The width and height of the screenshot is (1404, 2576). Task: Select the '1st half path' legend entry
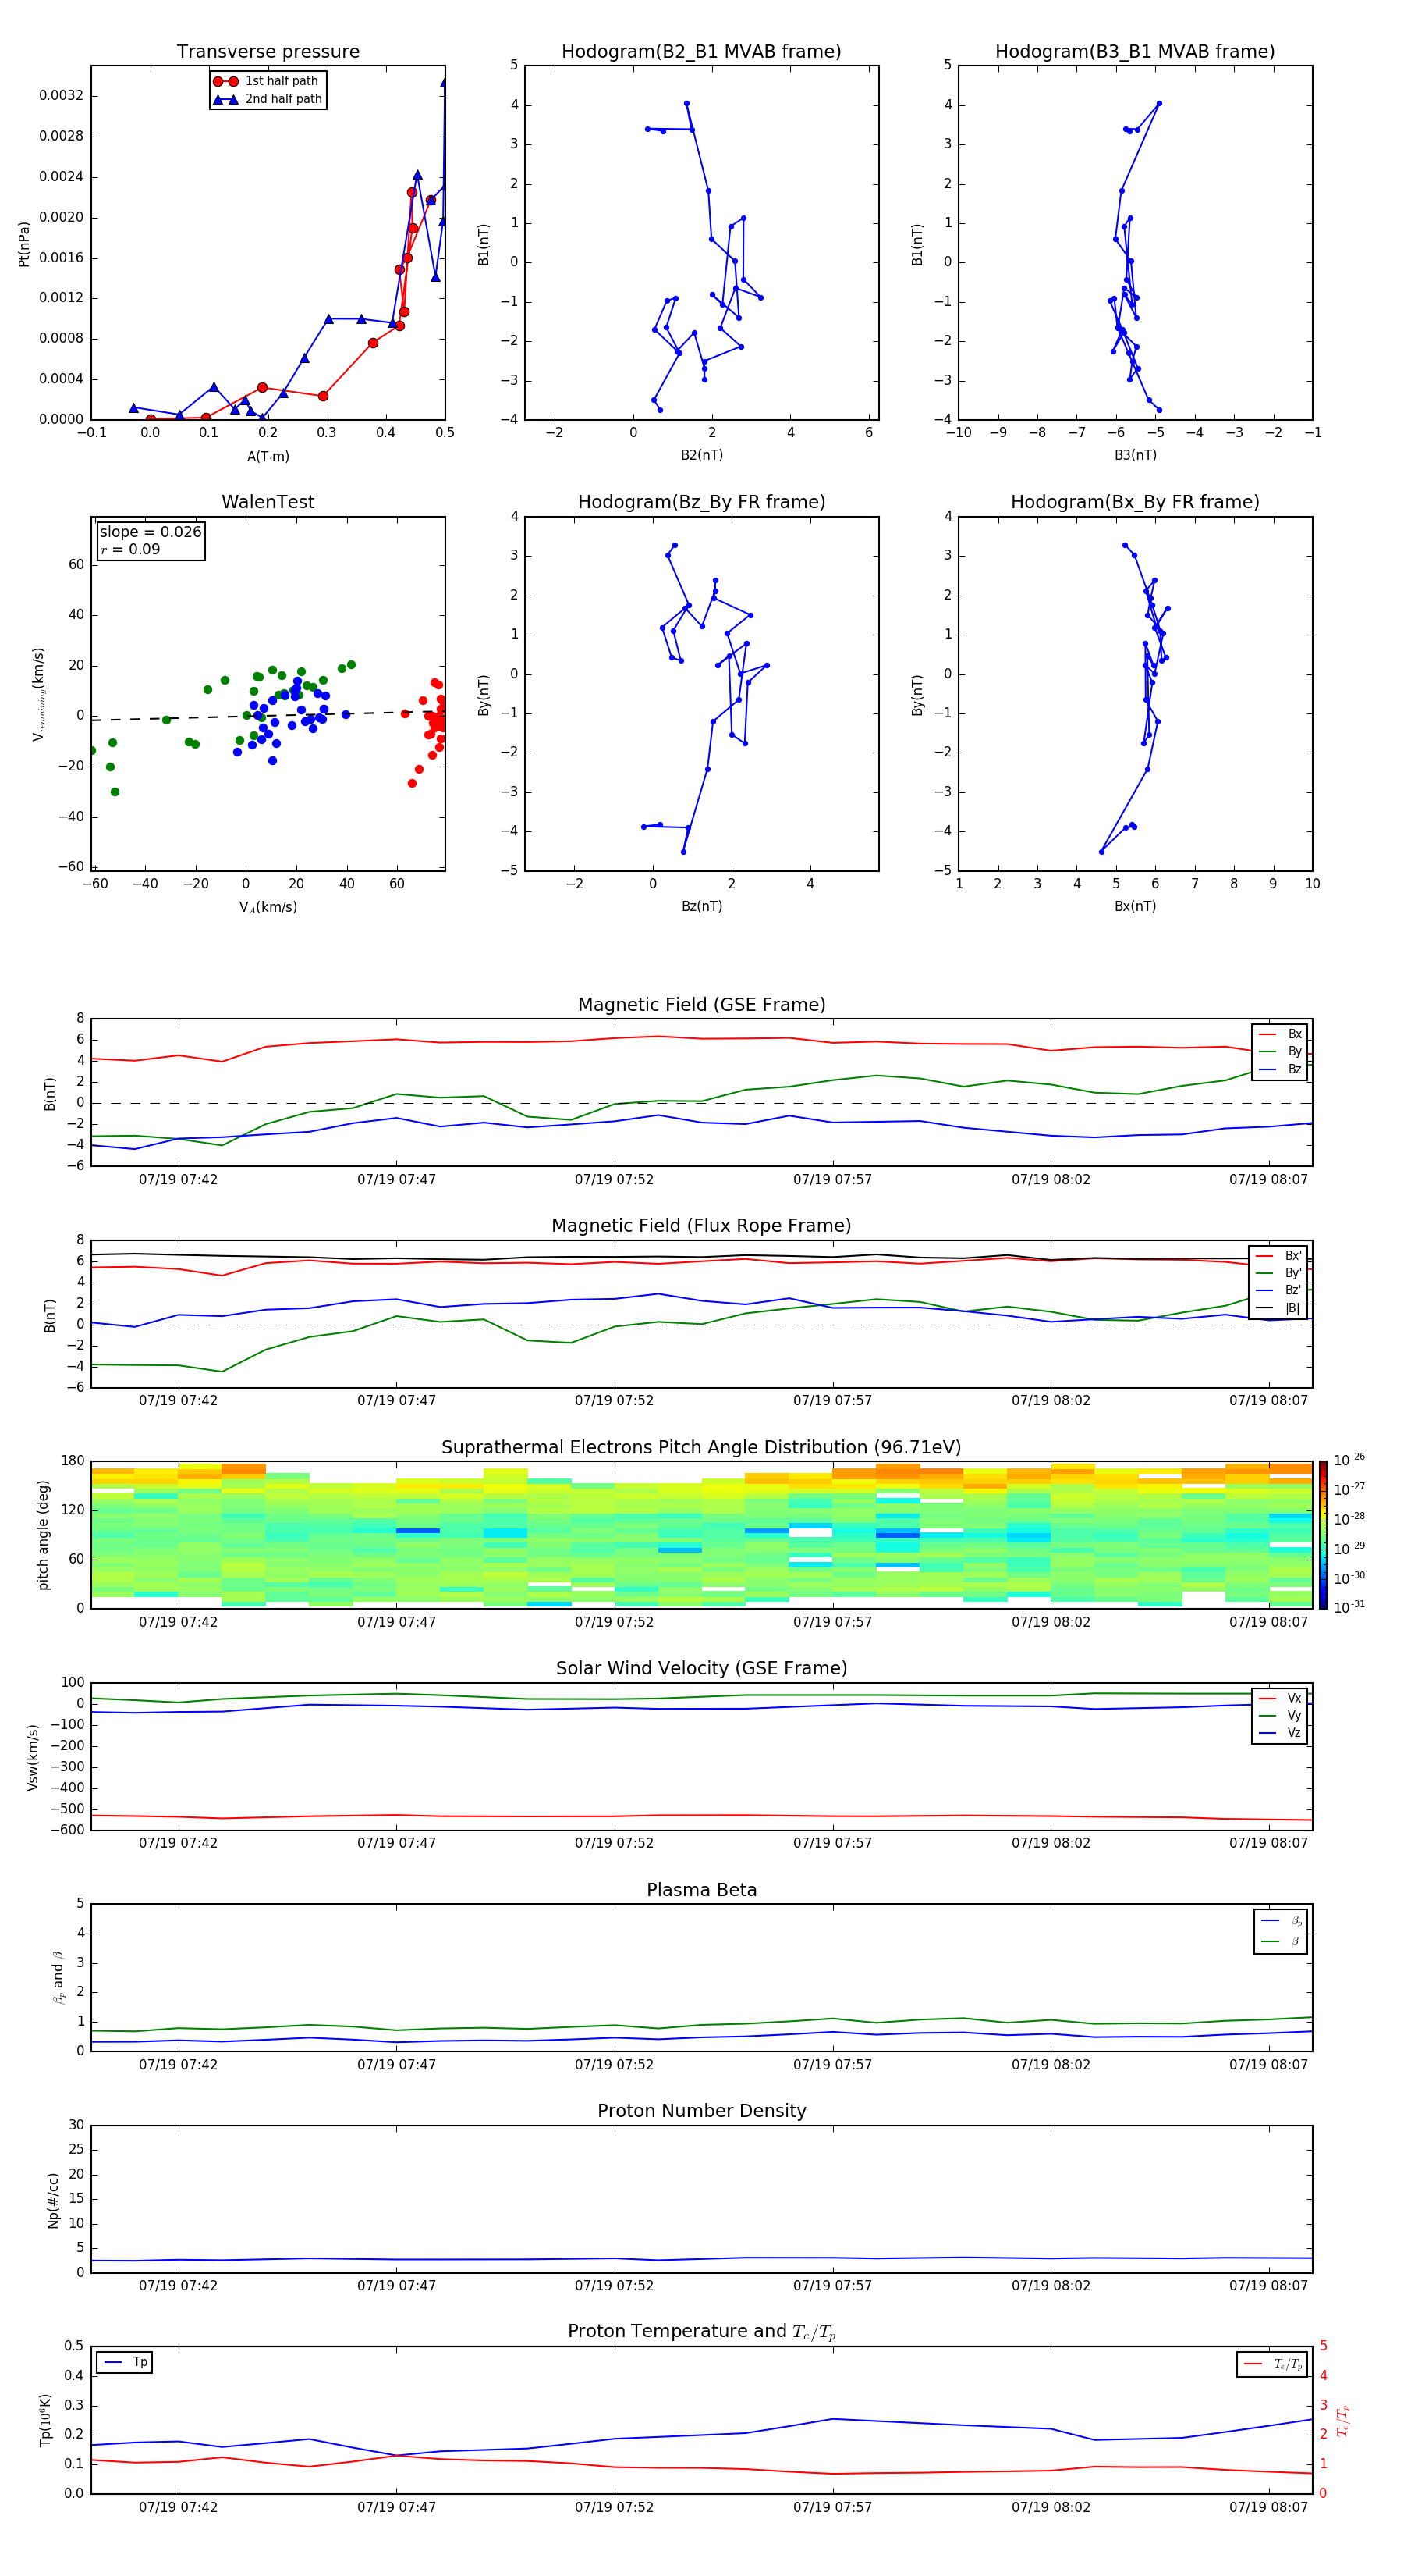coord(267,81)
